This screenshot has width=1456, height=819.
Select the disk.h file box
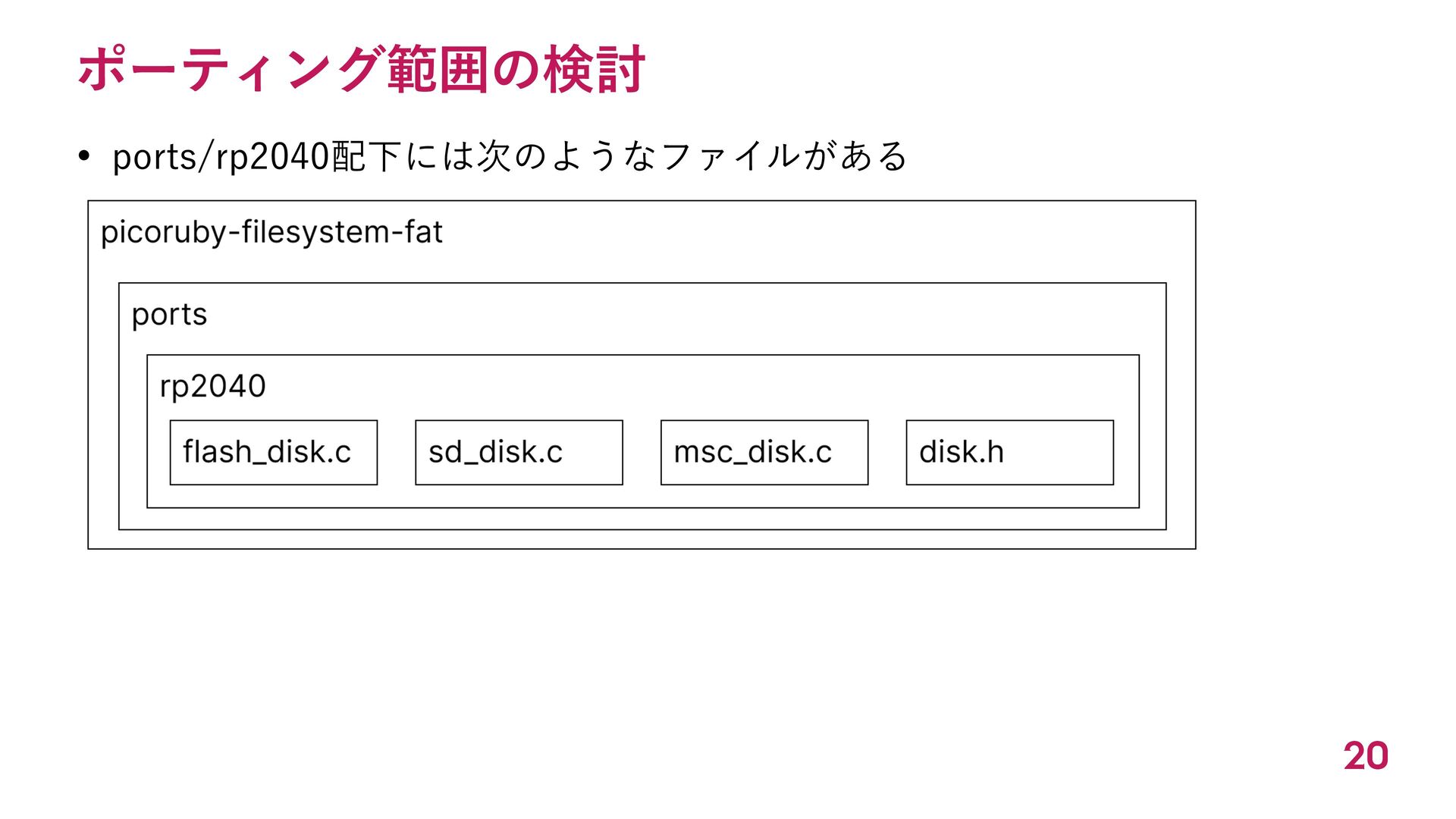(x=1010, y=453)
